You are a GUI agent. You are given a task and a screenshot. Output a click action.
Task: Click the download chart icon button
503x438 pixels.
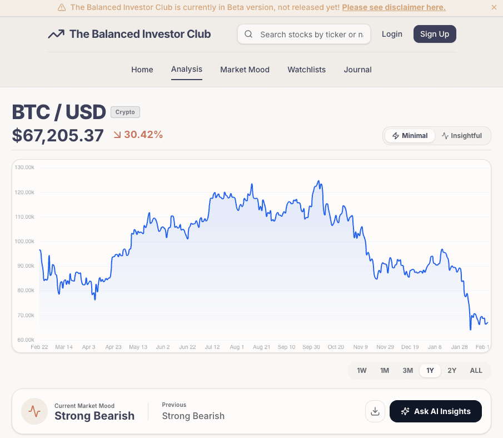[x=375, y=411]
